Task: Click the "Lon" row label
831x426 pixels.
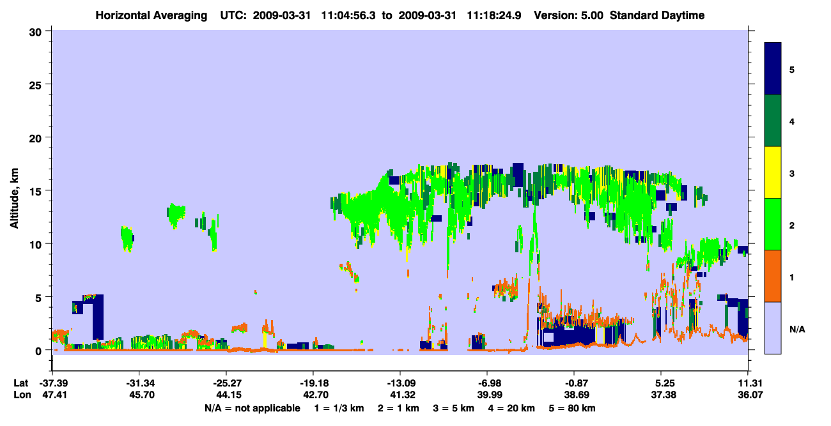Action: (22, 395)
